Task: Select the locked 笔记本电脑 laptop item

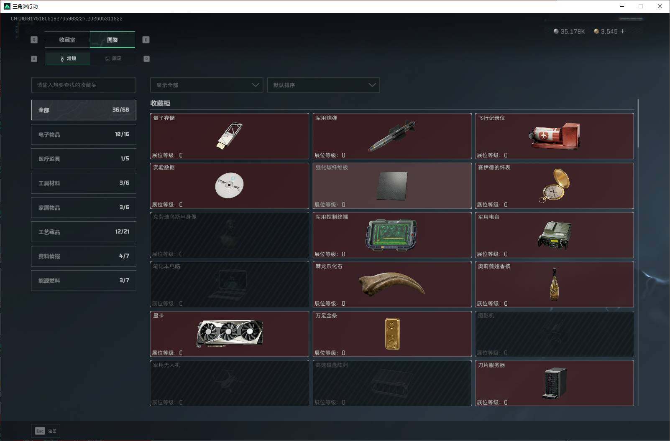Action: point(229,284)
